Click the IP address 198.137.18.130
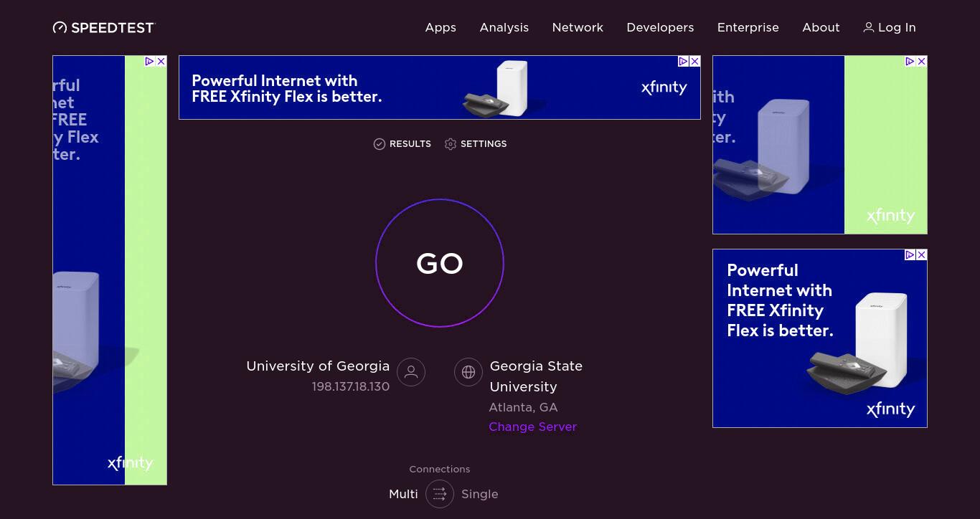 [351, 386]
